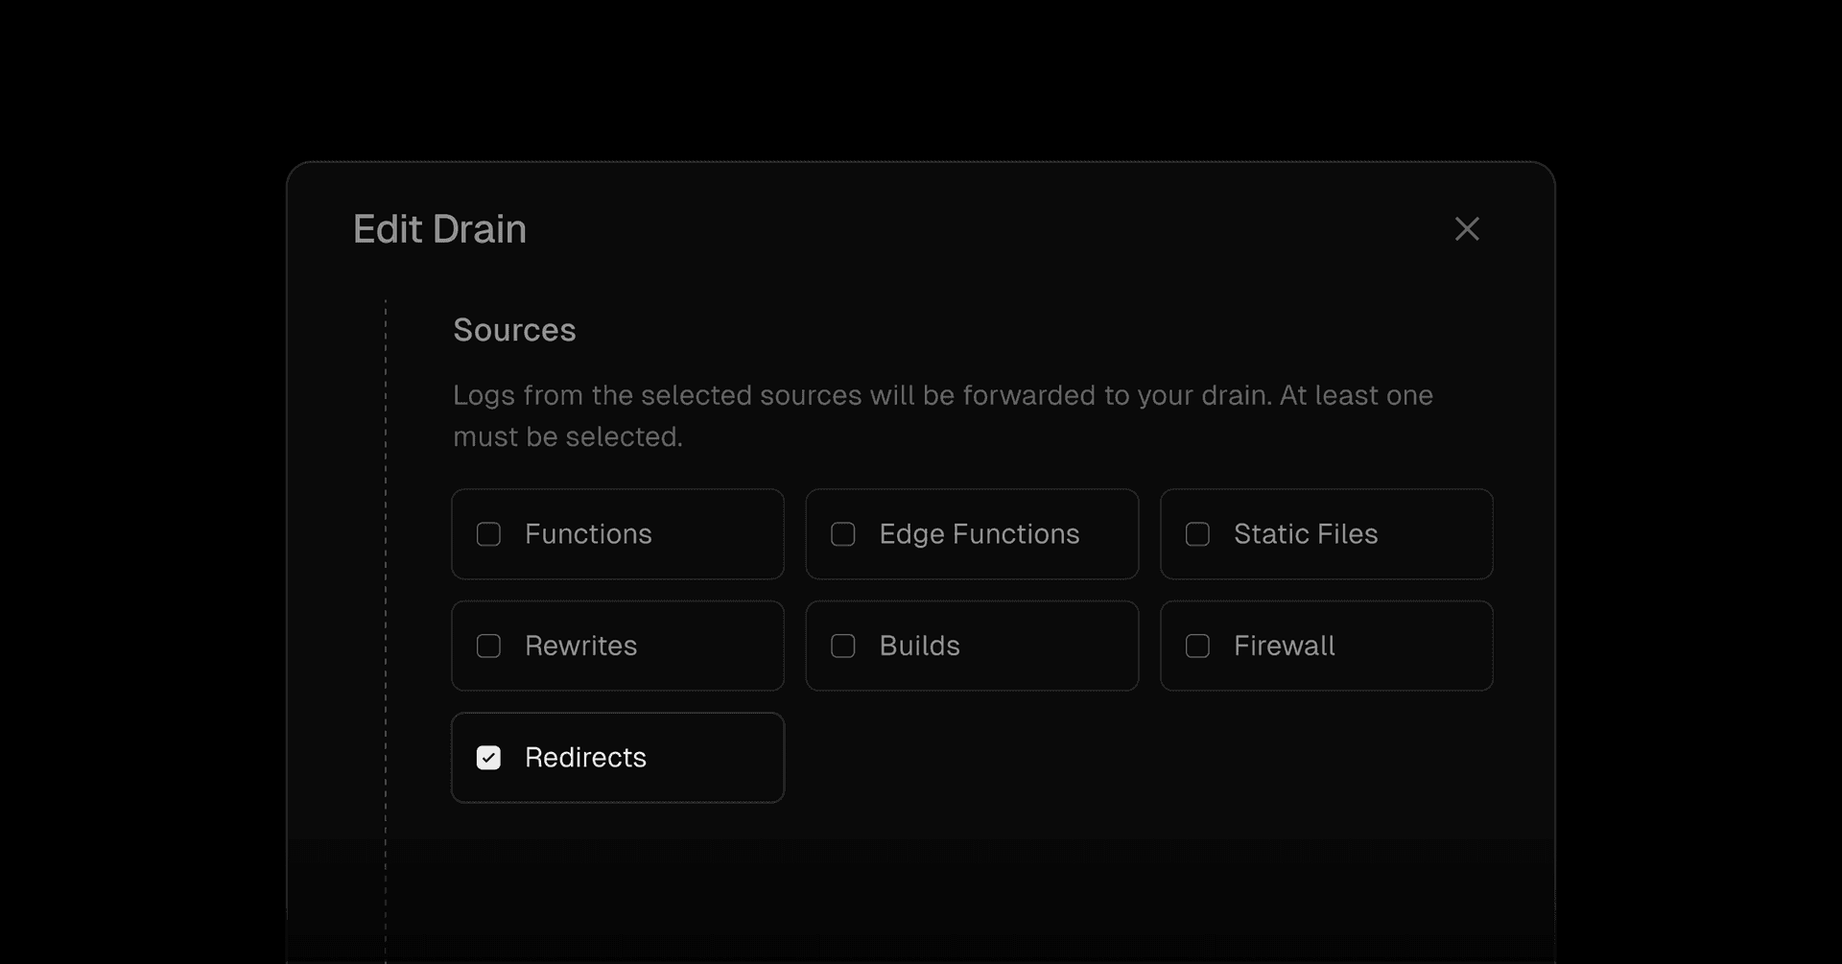Click the Edit Drain title
The image size is (1842, 964).
click(x=439, y=229)
